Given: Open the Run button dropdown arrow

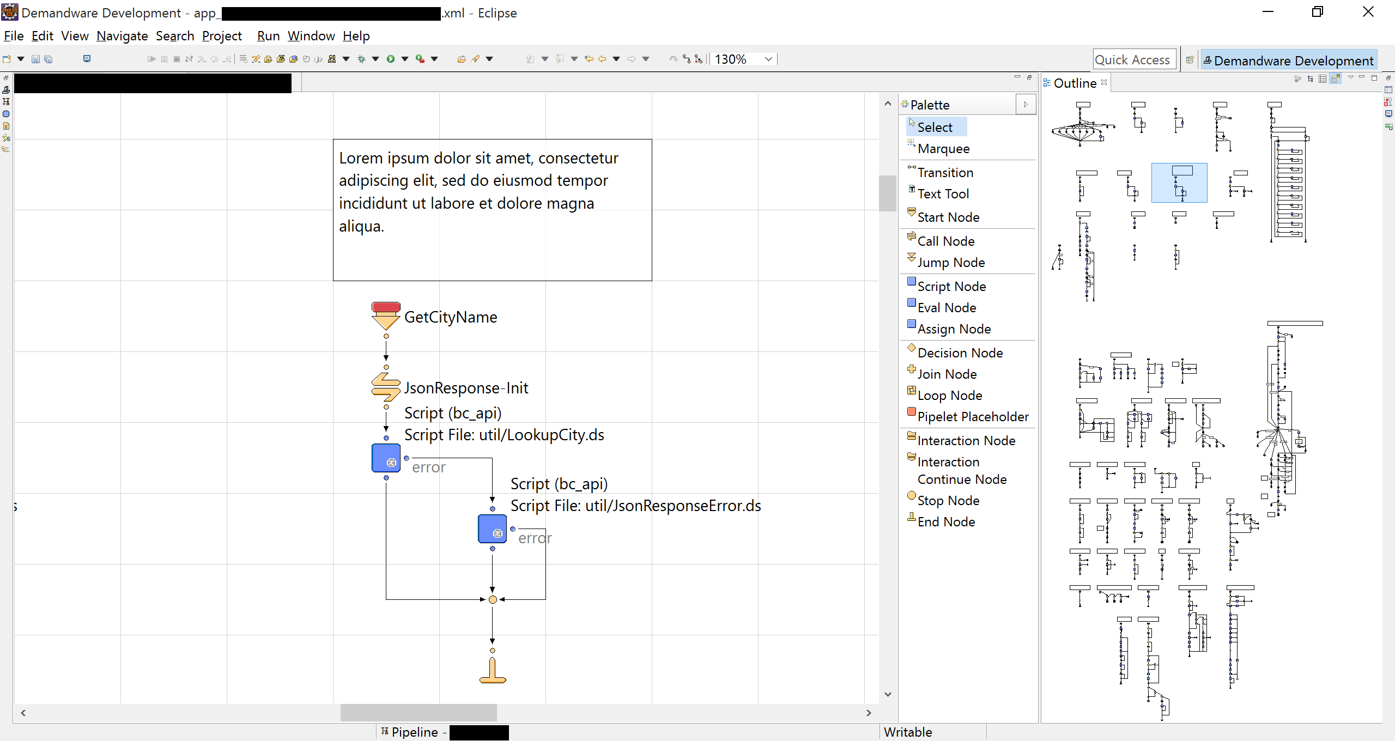Looking at the screenshot, I should pos(404,59).
